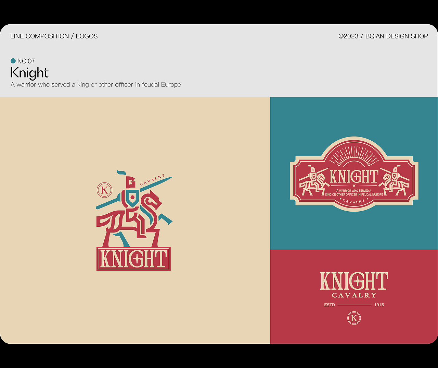Click the 'A warrior who served a king' subtitle

[96, 85]
